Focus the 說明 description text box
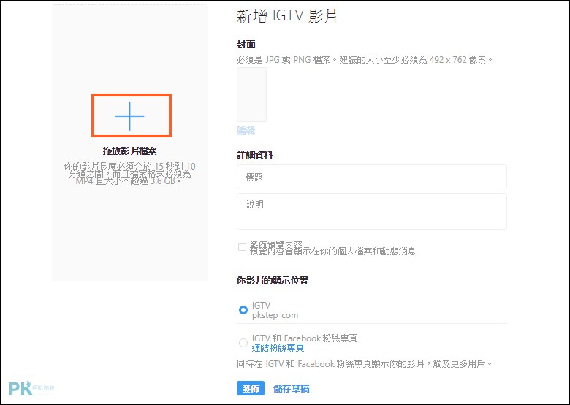 [x=371, y=211]
